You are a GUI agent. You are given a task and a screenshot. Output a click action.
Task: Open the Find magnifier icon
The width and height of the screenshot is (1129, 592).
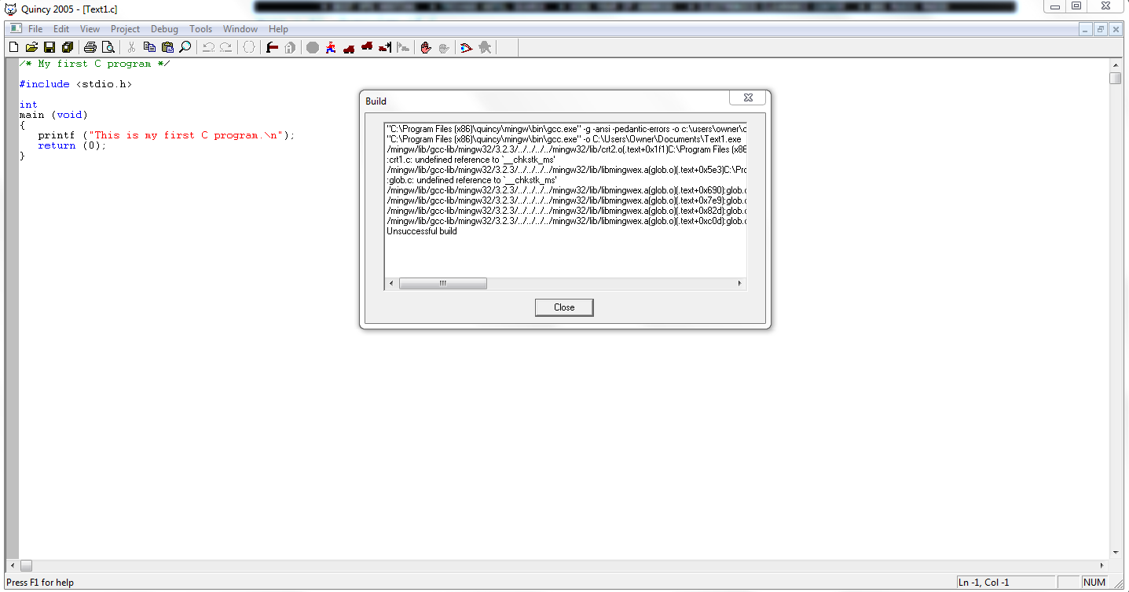point(185,47)
